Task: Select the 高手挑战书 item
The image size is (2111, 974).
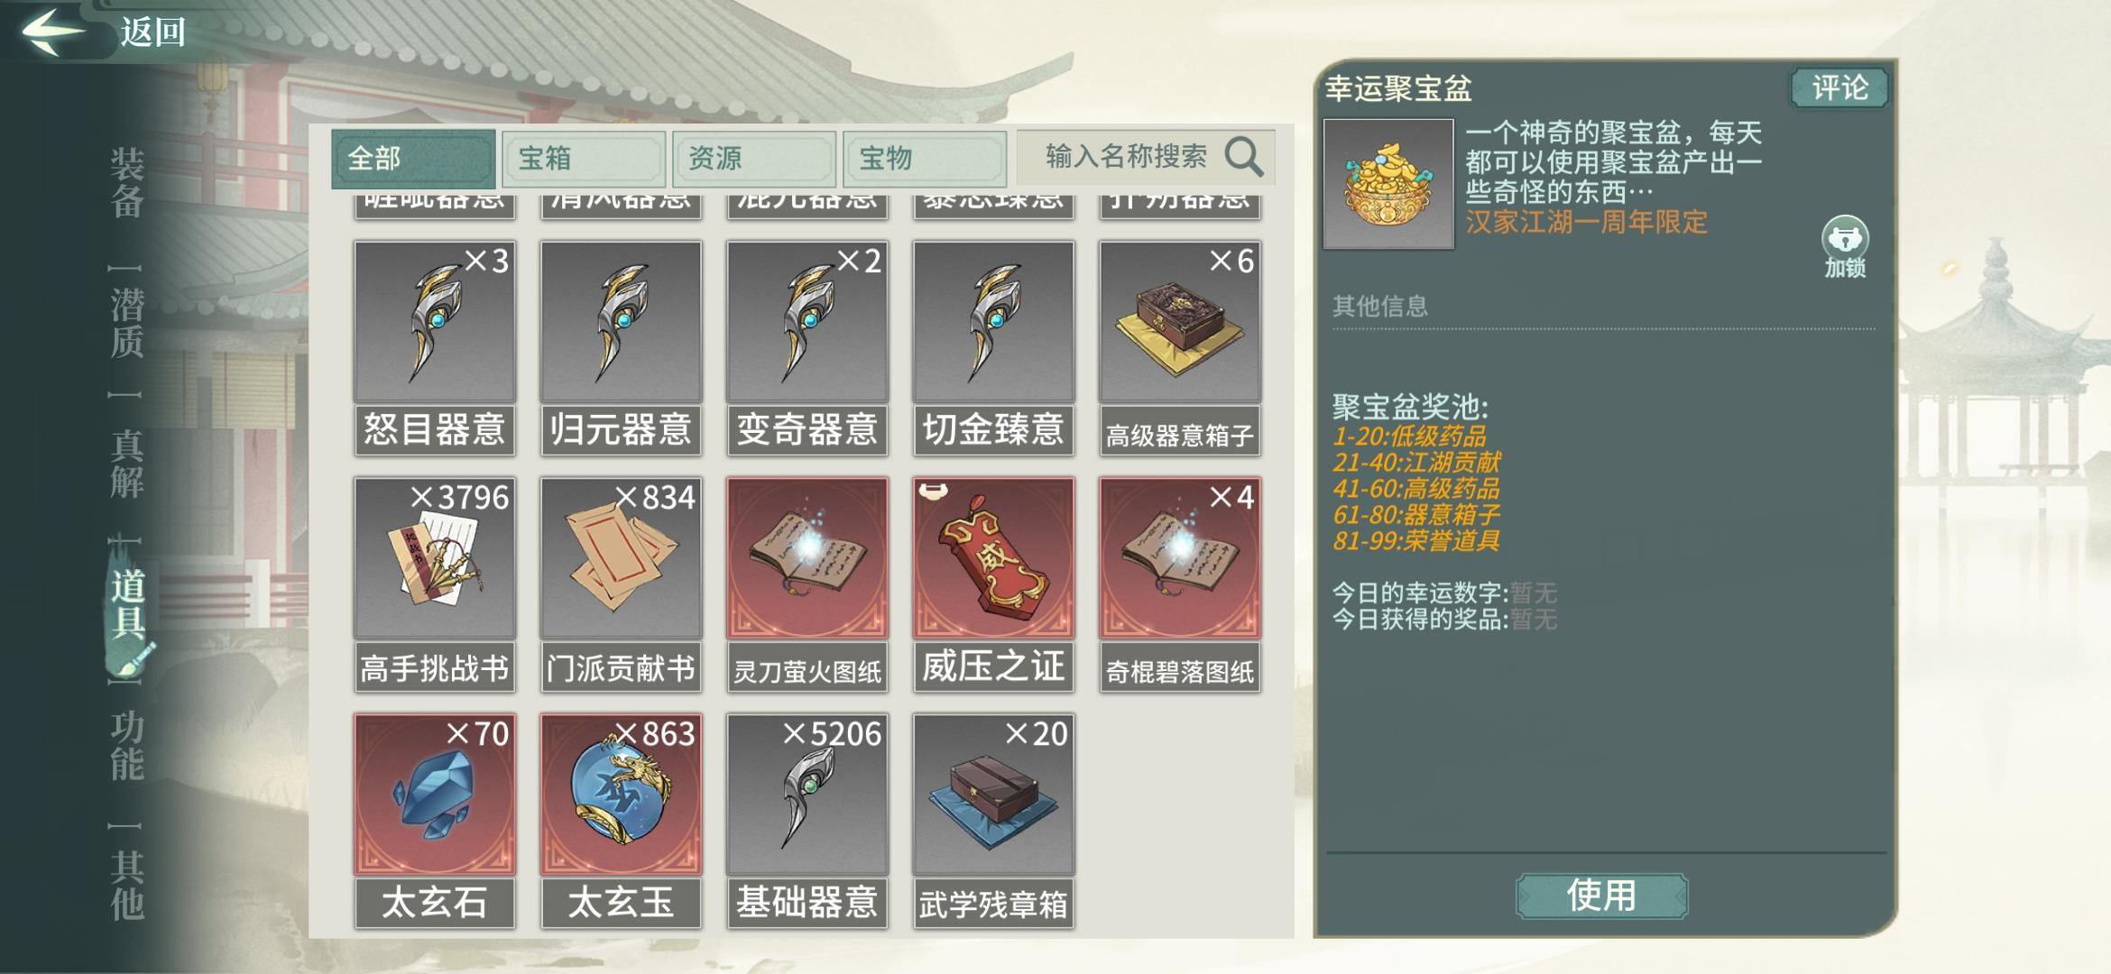Action: coord(435,557)
